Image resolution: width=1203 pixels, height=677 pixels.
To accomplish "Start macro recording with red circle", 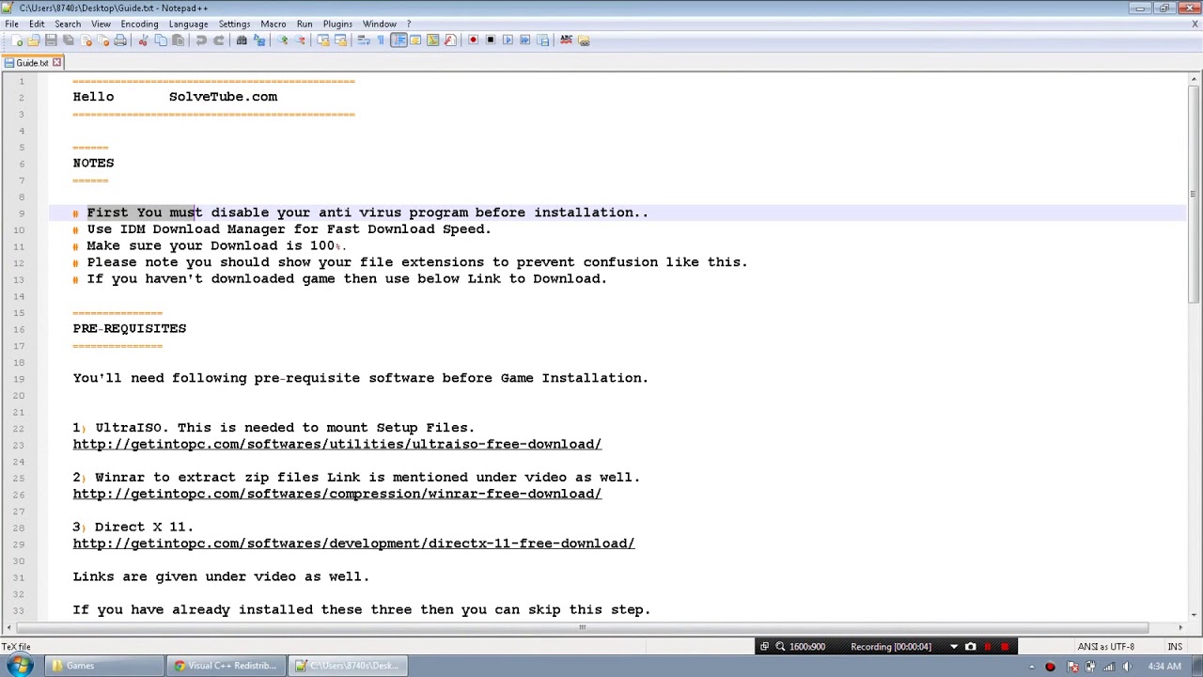I will coord(473,40).
